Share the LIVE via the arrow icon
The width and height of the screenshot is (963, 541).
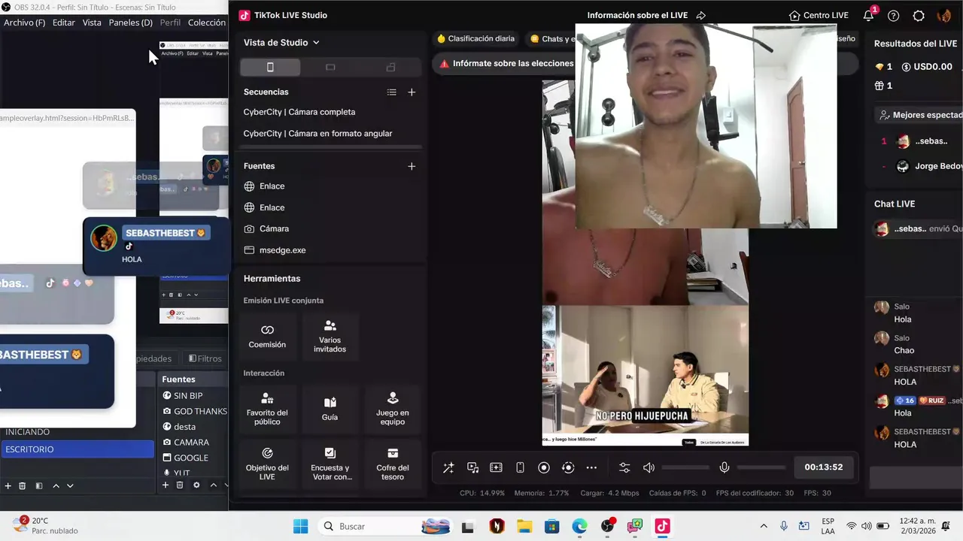click(701, 15)
